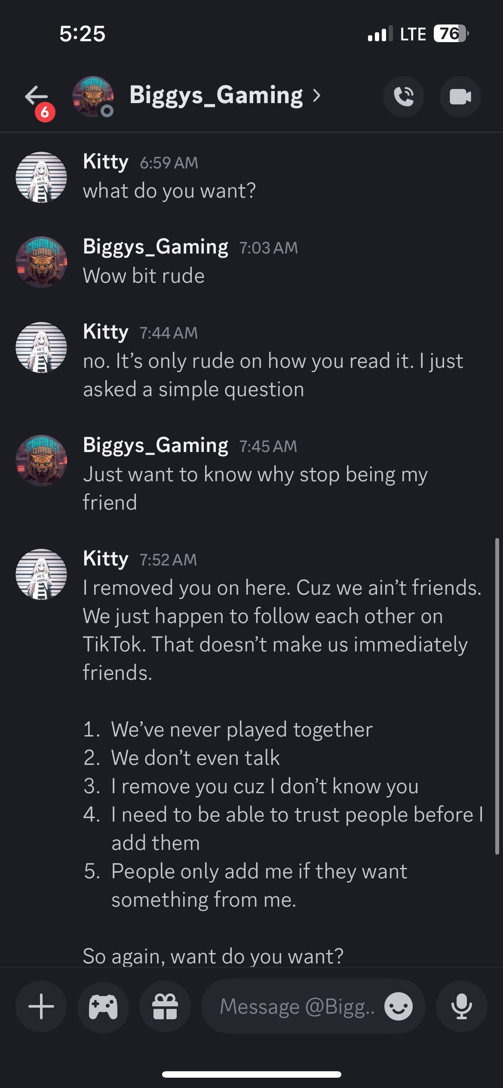
Task: Tap the back arrow button
Action: coord(37,96)
